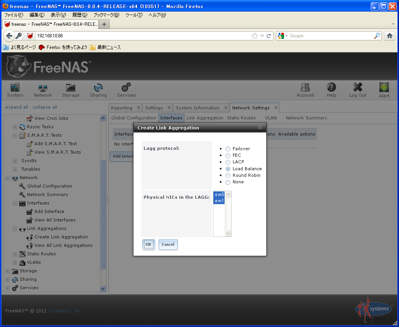Open the Network Summary sub-tab
This screenshot has width=399, height=327.
coord(306,118)
